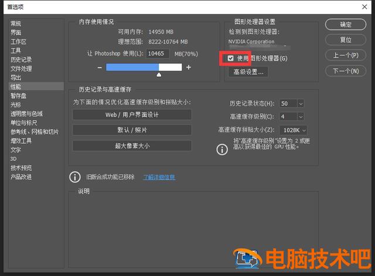Open the 导出 category
The width and height of the screenshot is (375, 276).
(16, 78)
